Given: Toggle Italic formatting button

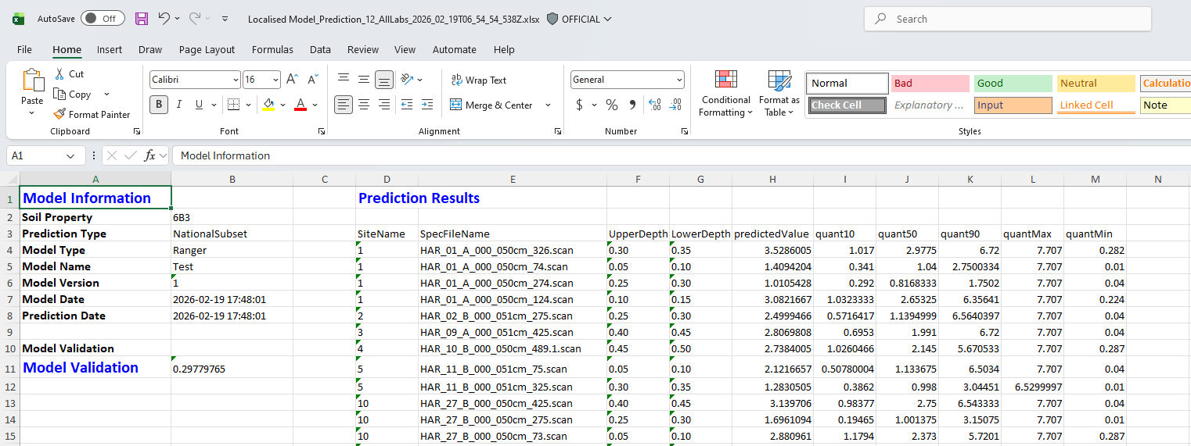Looking at the screenshot, I should pos(179,105).
